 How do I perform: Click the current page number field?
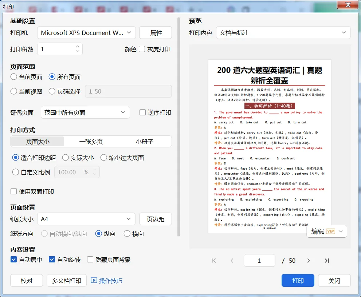tap(259, 261)
